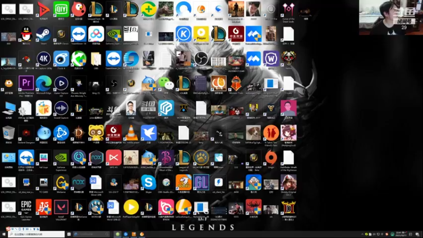Open the yellow raccoon YY shortcut
Image resolution: width=423 pixels, height=238 pixels.
point(96,133)
